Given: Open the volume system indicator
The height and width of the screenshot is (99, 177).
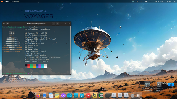Looking at the screenshot, I should 170,1.
